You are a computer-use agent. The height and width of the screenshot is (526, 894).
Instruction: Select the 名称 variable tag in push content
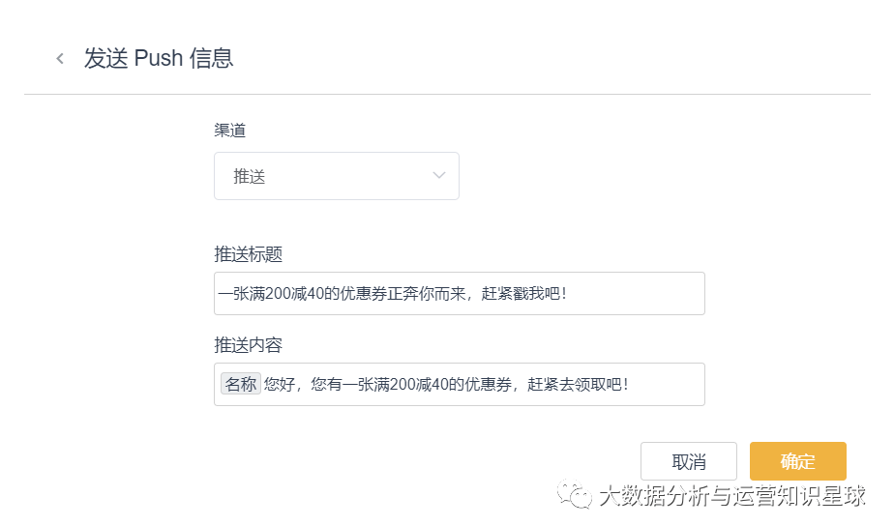coord(241,384)
